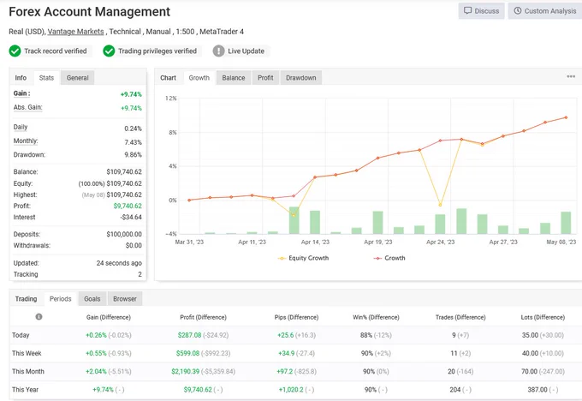
Task: Click the Monthly label in stats
Action: coord(26,141)
